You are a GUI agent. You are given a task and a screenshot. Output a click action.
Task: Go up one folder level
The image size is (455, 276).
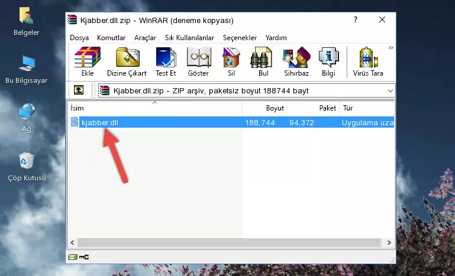coord(79,90)
